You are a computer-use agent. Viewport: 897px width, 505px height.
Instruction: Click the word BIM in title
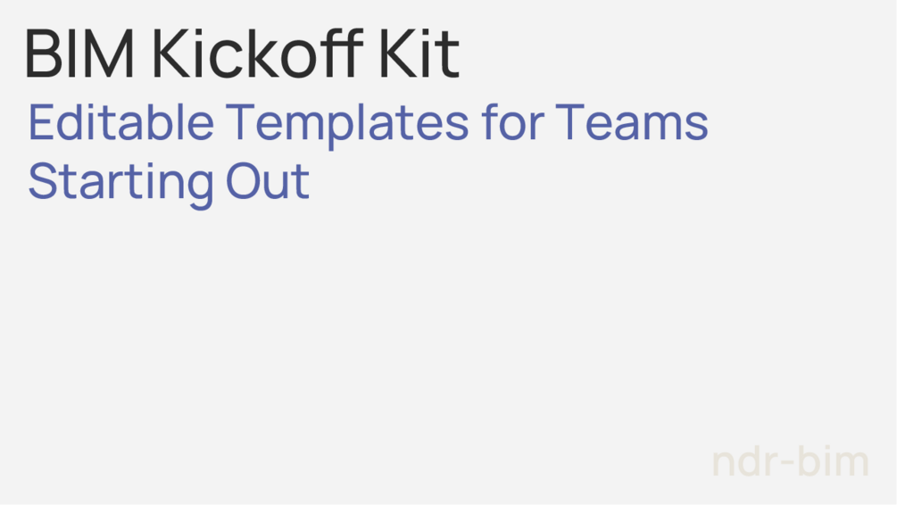click(79, 54)
